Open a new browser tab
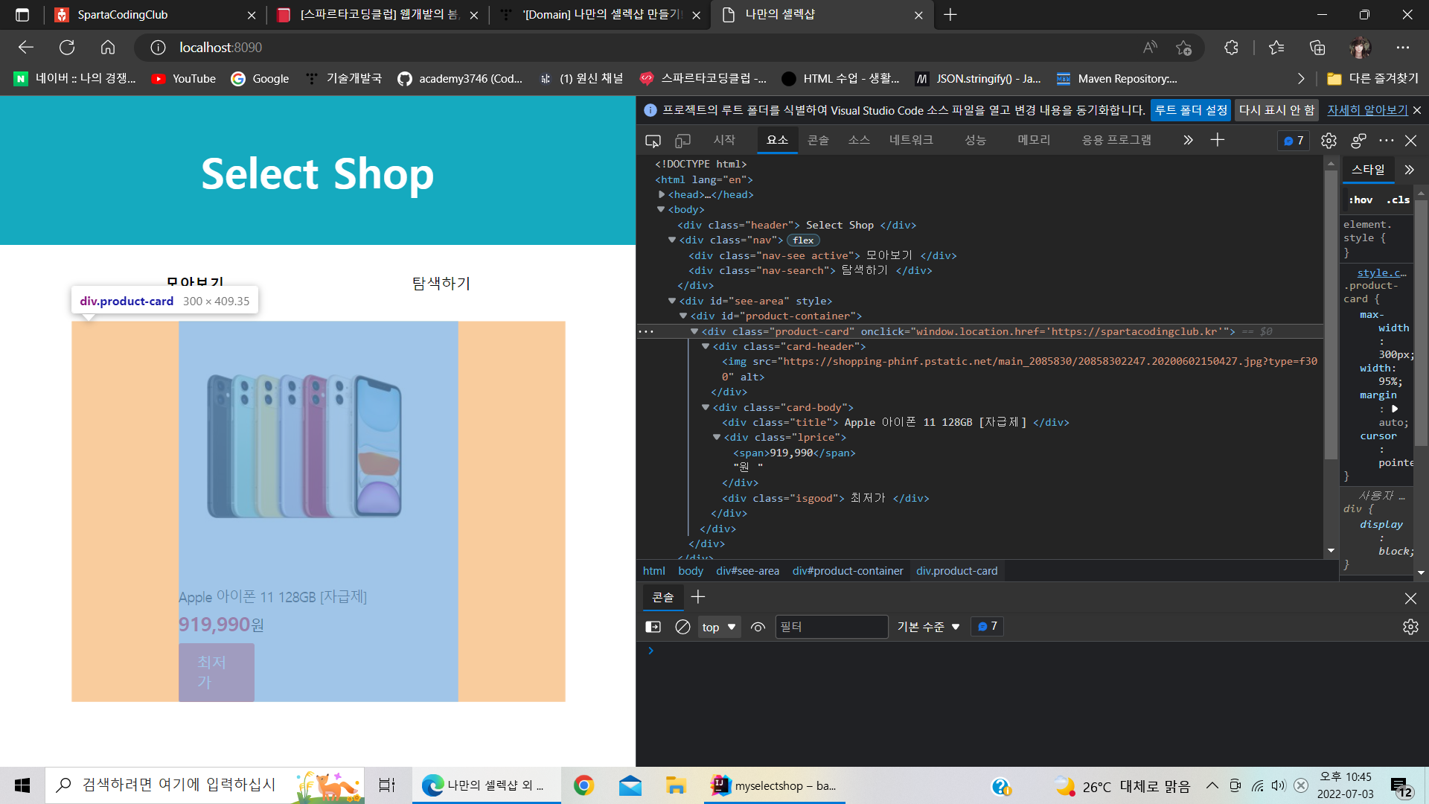 coord(950,15)
